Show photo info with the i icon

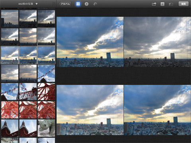162,4
